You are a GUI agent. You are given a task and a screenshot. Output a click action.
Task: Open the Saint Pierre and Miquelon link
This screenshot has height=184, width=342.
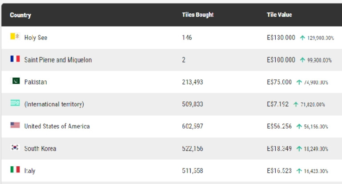pos(58,60)
